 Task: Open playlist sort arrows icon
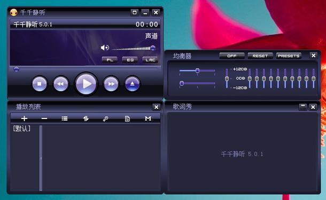(86, 118)
